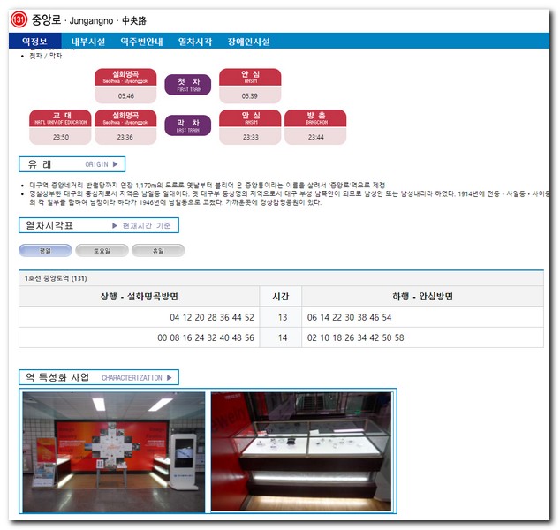Click the 131 station number badge

click(19, 19)
